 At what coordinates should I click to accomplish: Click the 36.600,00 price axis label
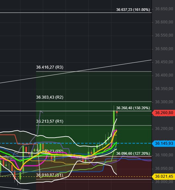coord(164,22)
